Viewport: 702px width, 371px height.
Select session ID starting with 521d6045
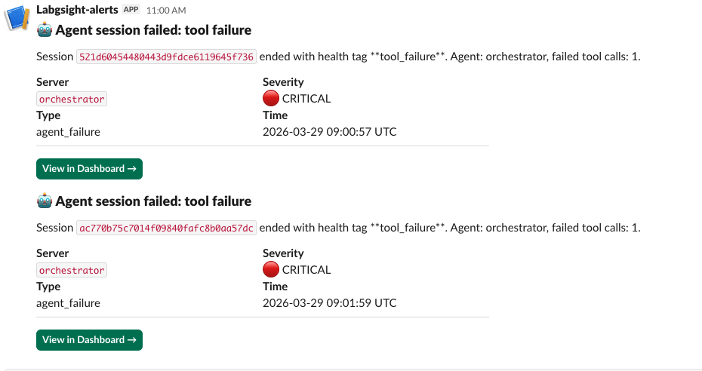[167, 57]
